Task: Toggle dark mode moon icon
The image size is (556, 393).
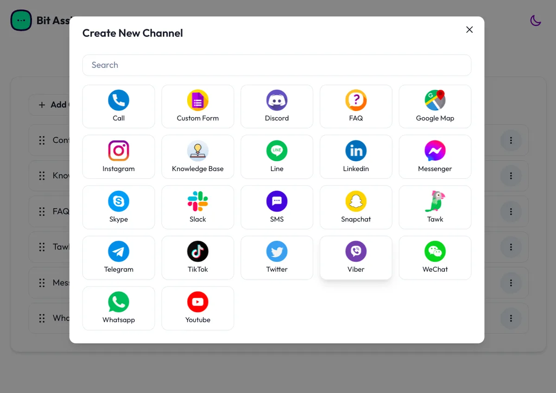Action: pos(536,20)
